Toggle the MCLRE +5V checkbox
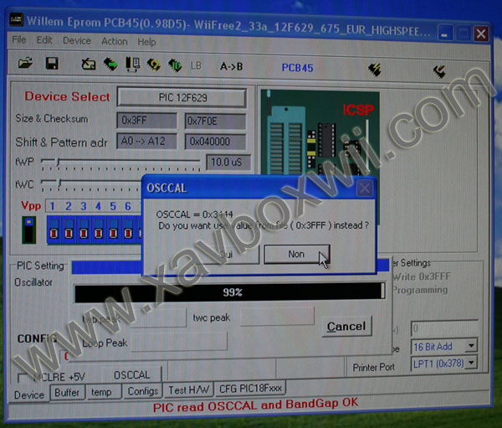The image size is (502, 428). [23, 378]
